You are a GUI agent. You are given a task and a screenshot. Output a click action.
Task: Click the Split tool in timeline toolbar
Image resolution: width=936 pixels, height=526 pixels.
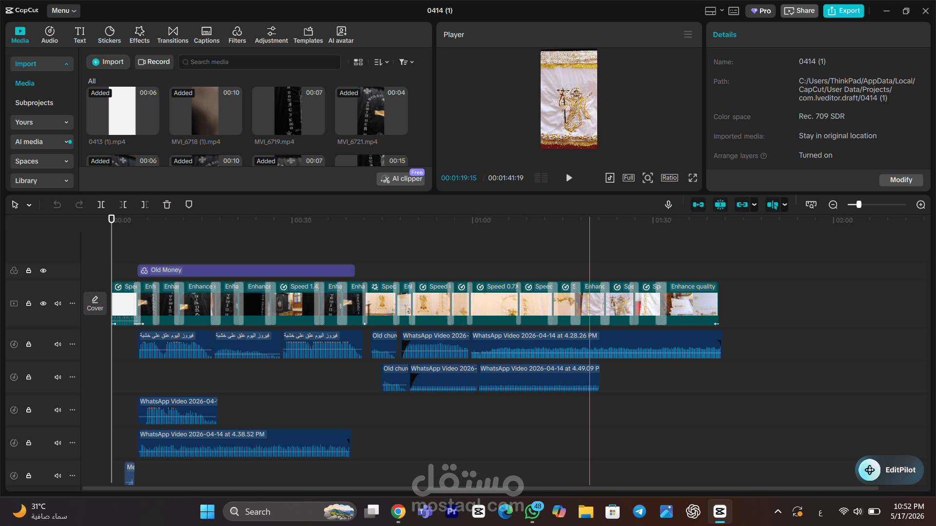101,205
